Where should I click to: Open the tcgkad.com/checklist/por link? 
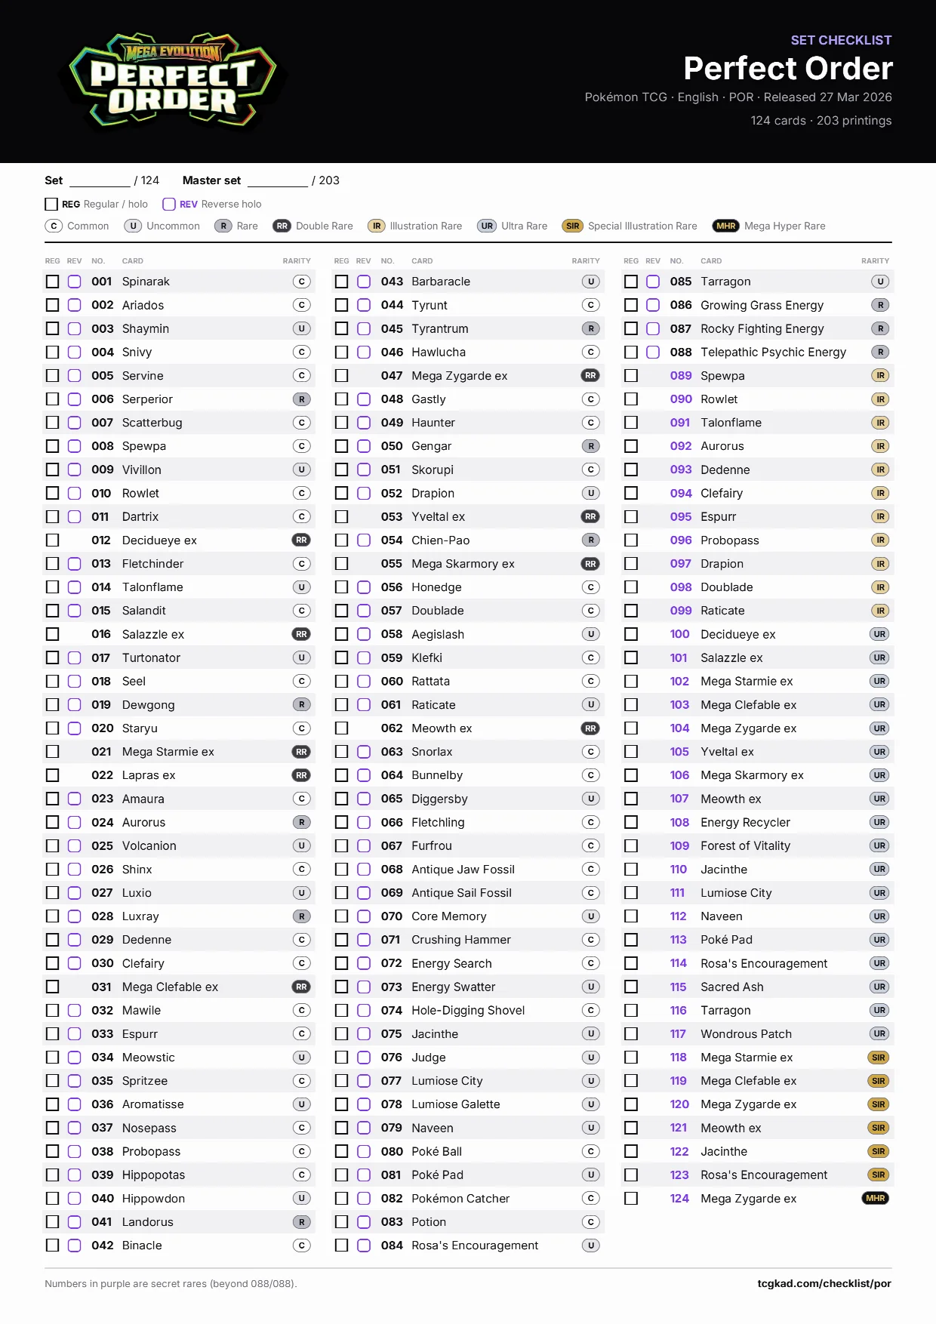(824, 1283)
